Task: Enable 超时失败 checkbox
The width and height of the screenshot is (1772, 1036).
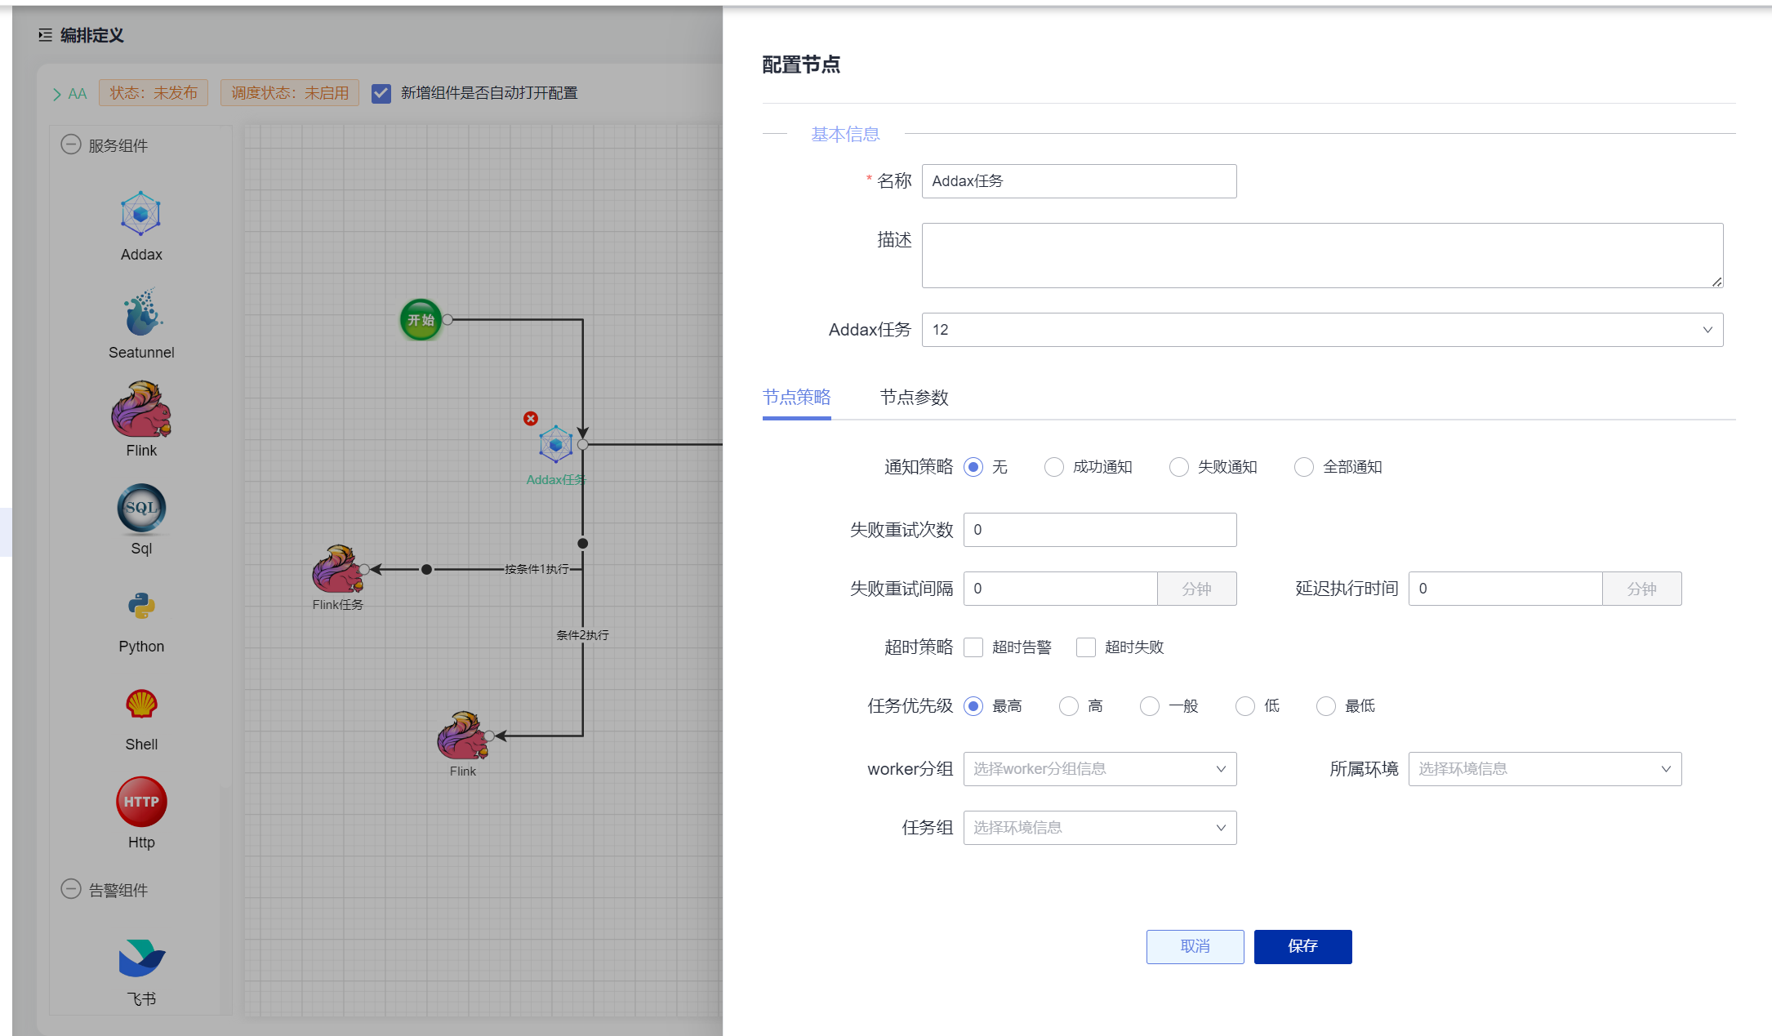Action: click(x=1085, y=647)
